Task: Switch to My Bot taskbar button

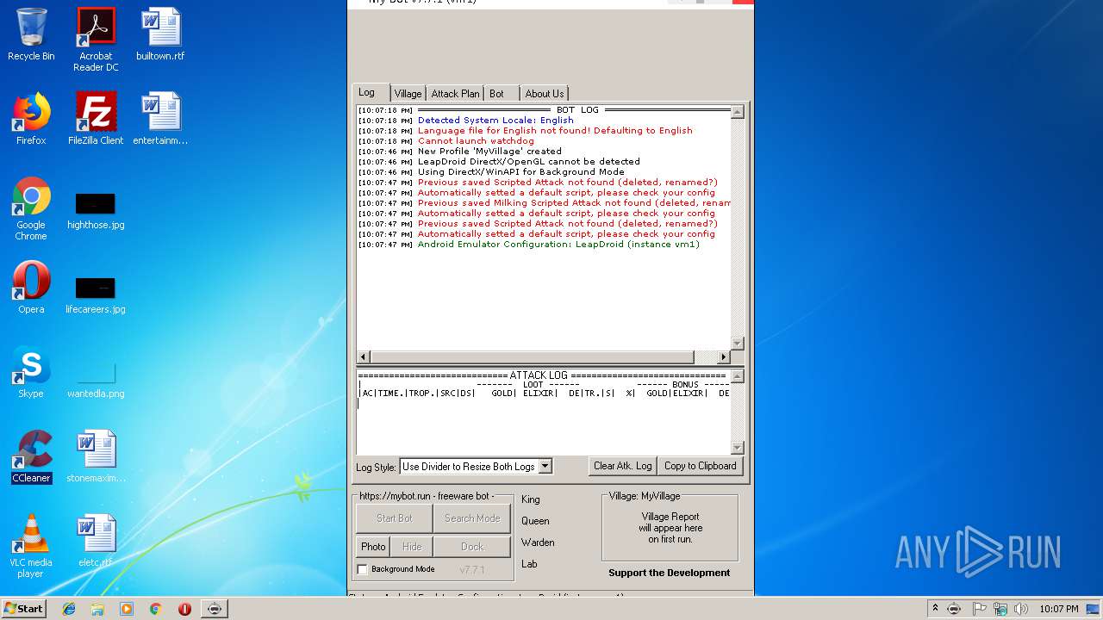Action: coord(215,609)
